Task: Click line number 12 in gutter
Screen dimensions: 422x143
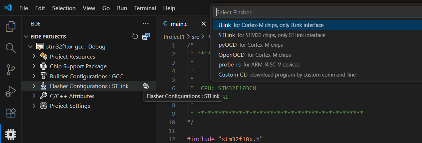Action: point(172,139)
